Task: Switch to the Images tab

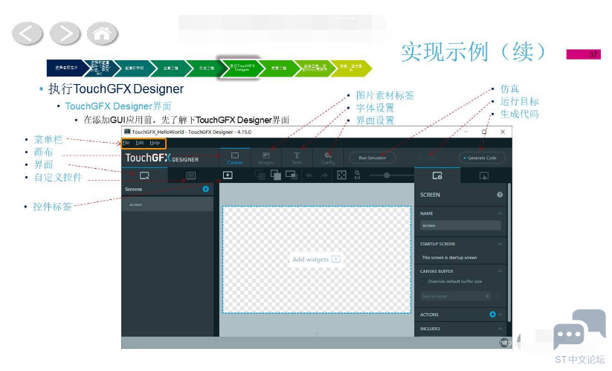Action: (x=265, y=158)
